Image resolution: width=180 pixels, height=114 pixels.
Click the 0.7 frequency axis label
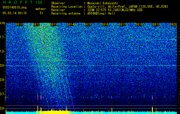tap(3, 94)
